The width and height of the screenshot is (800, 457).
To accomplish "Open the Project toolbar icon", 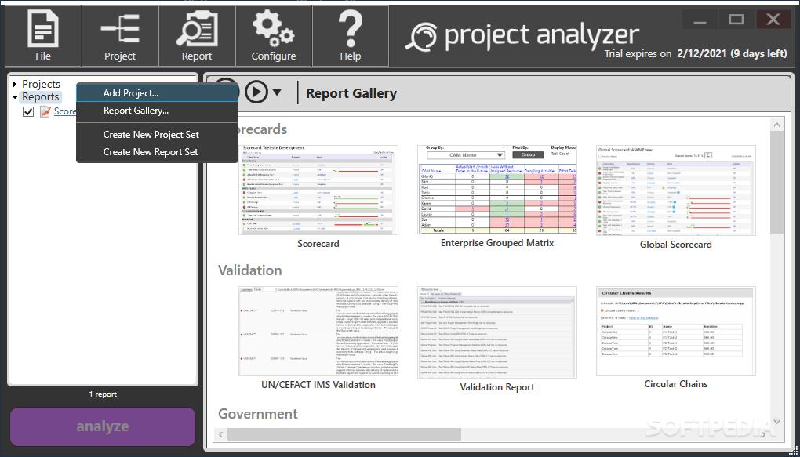I will click(x=120, y=36).
